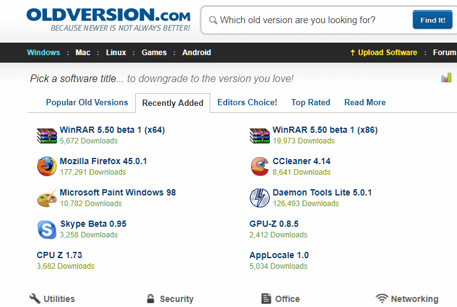
Task: Switch to the Top Rated tab
Action: [311, 102]
